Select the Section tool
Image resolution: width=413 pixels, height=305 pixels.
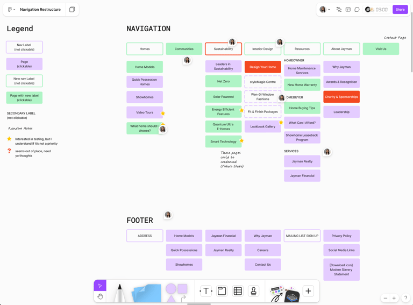222,291
